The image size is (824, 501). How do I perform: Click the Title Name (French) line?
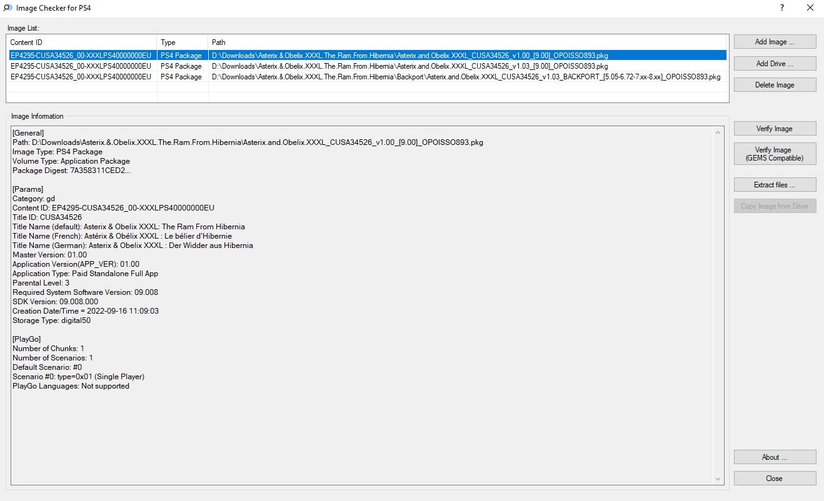122,236
